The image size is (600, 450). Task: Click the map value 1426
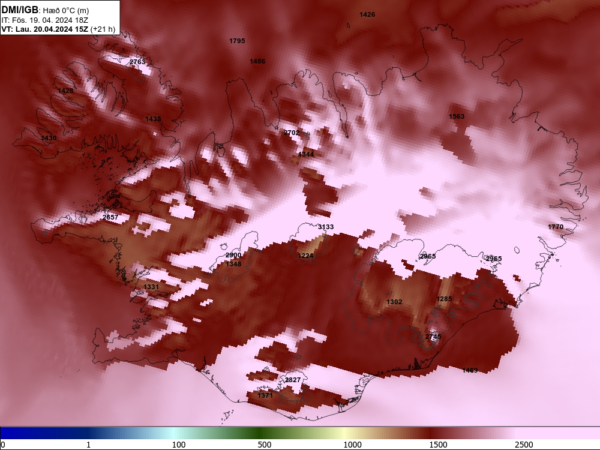click(367, 14)
